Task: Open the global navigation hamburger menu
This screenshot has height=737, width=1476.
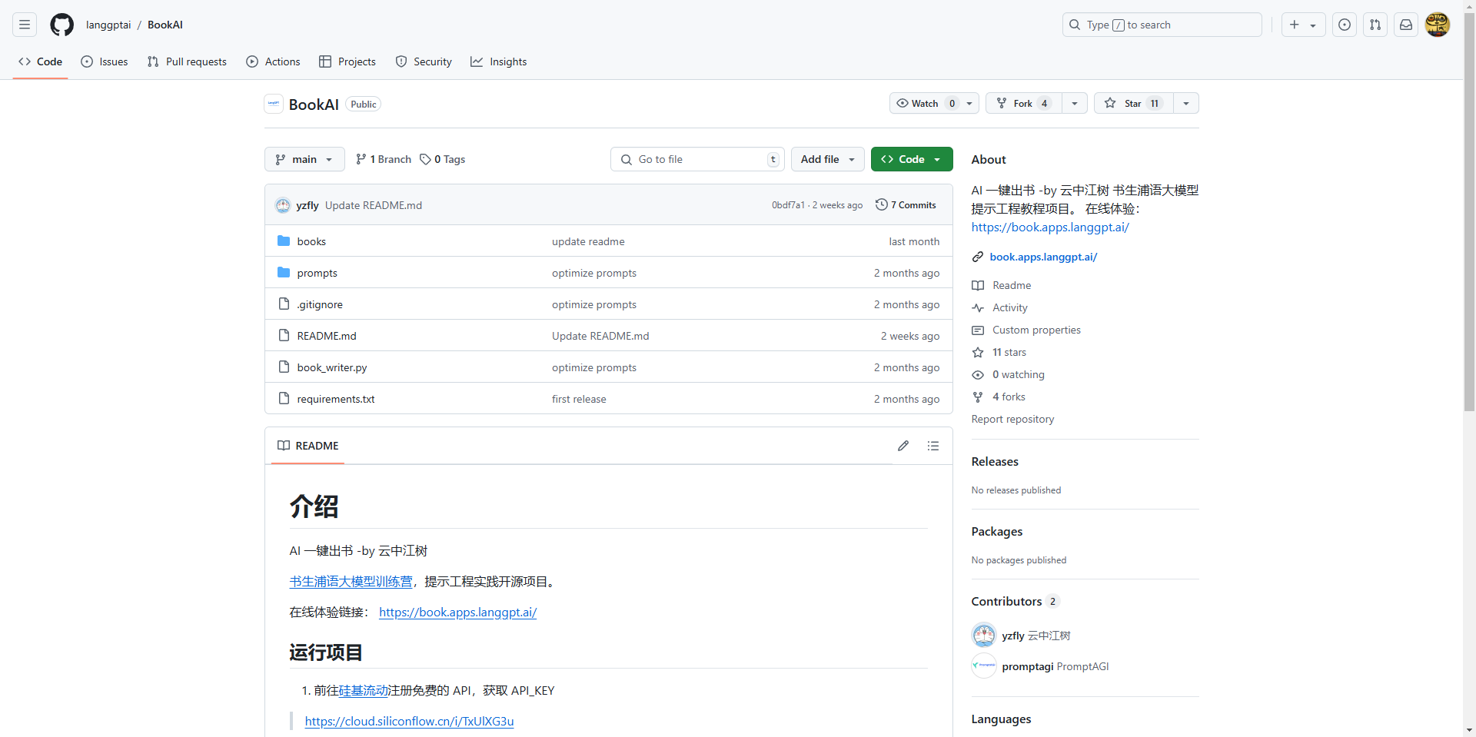Action: (25, 25)
